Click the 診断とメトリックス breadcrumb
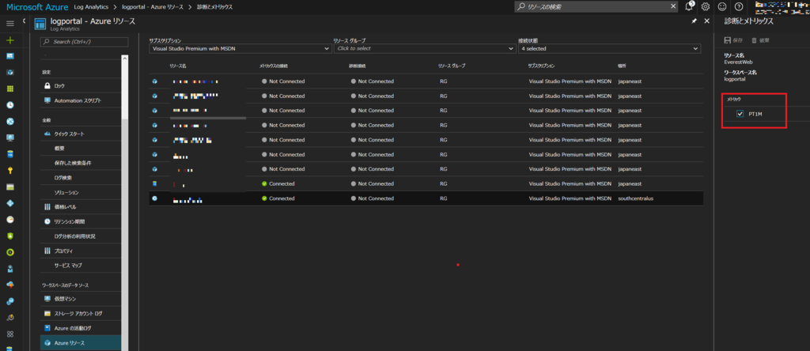Image resolution: width=810 pixels, height=351 pixels. (214, 6)
